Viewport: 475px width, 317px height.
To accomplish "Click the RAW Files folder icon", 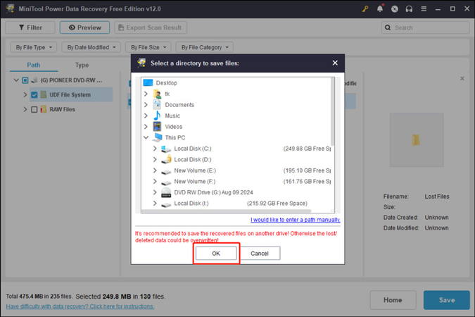I will click(44, 109).
